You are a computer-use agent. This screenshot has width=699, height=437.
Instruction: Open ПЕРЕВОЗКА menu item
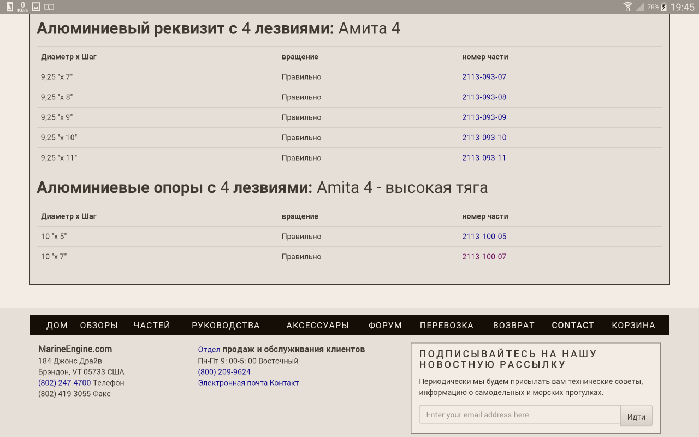(x=447, y=326)
